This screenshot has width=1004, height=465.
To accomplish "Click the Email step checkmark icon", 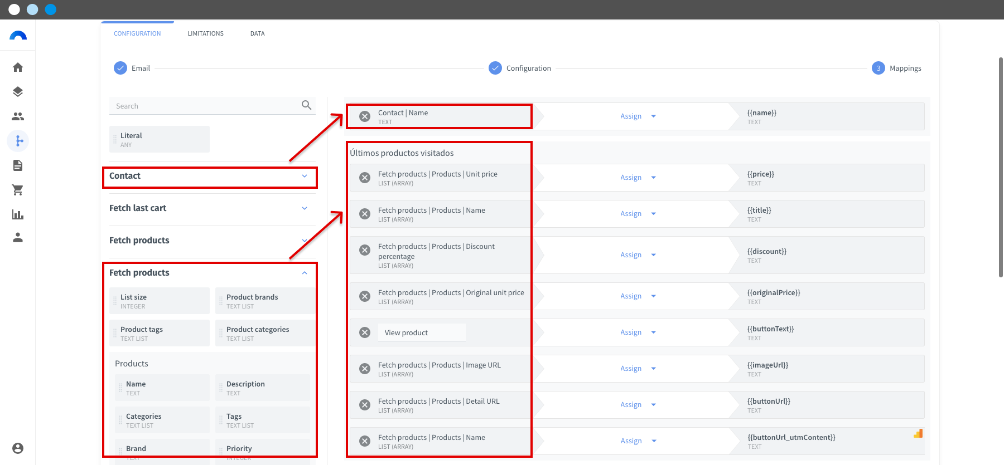I will pyautogui.click(x=120, y=68).
